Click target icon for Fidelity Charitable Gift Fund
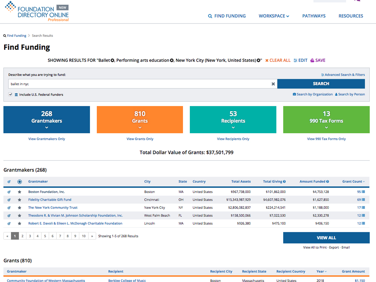This screenshot has width=376, height=282. coord(9,200)
